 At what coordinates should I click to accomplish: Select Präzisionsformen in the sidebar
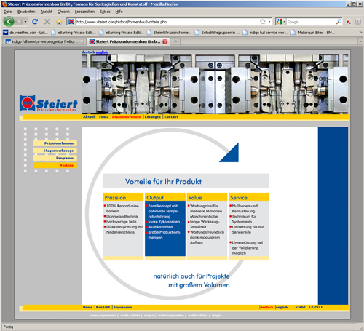coord(55,143)
